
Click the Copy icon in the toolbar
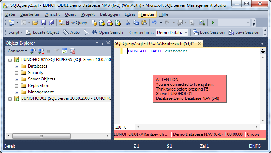click(136, 23)
